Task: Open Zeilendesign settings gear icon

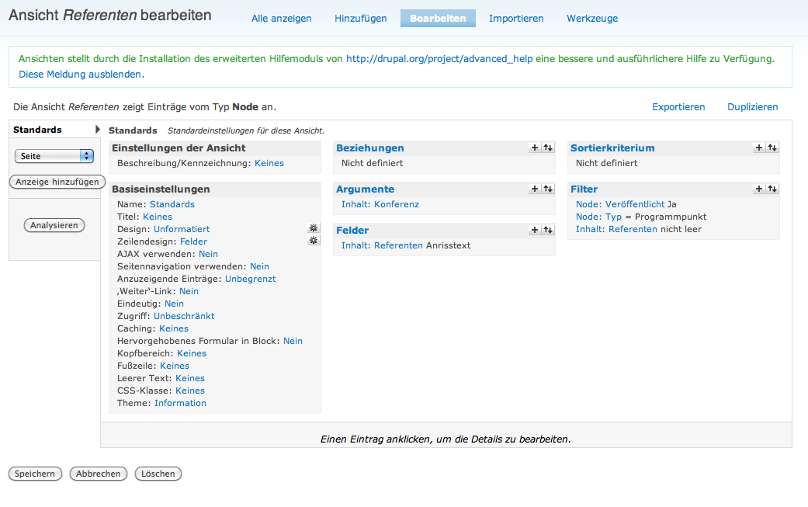Action: point(313,241)
